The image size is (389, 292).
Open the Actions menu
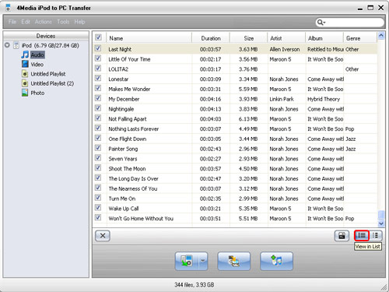click(x=44, y=22)
